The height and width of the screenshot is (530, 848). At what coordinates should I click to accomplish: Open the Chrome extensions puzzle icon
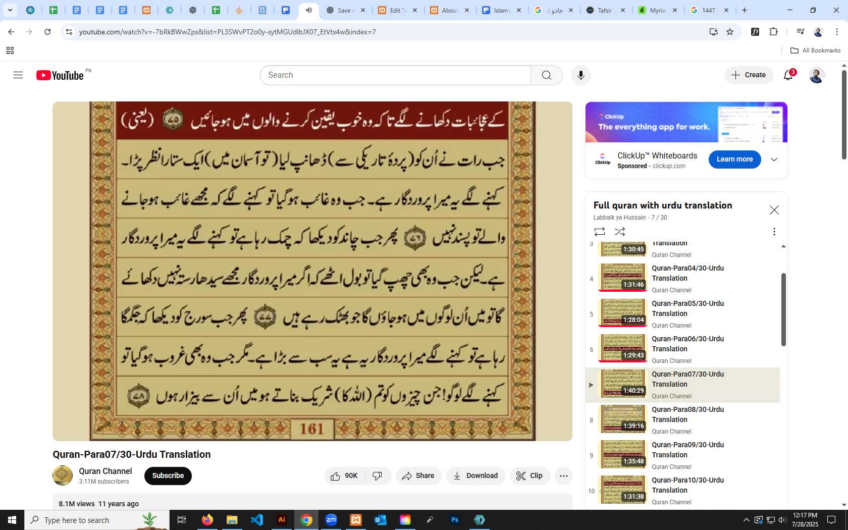click(773, 32)
